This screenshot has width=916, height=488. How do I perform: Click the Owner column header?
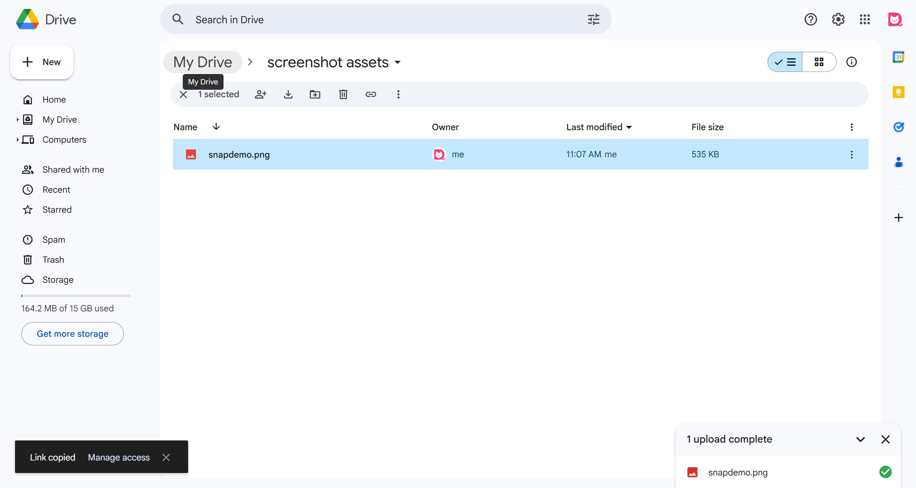445,127
